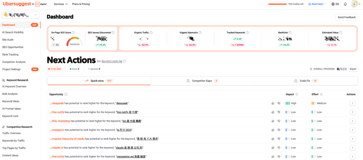Image resolution: width=363 pixels, height=160 pixels.
Task: Filter by Done status
Action: pos(74,69)
